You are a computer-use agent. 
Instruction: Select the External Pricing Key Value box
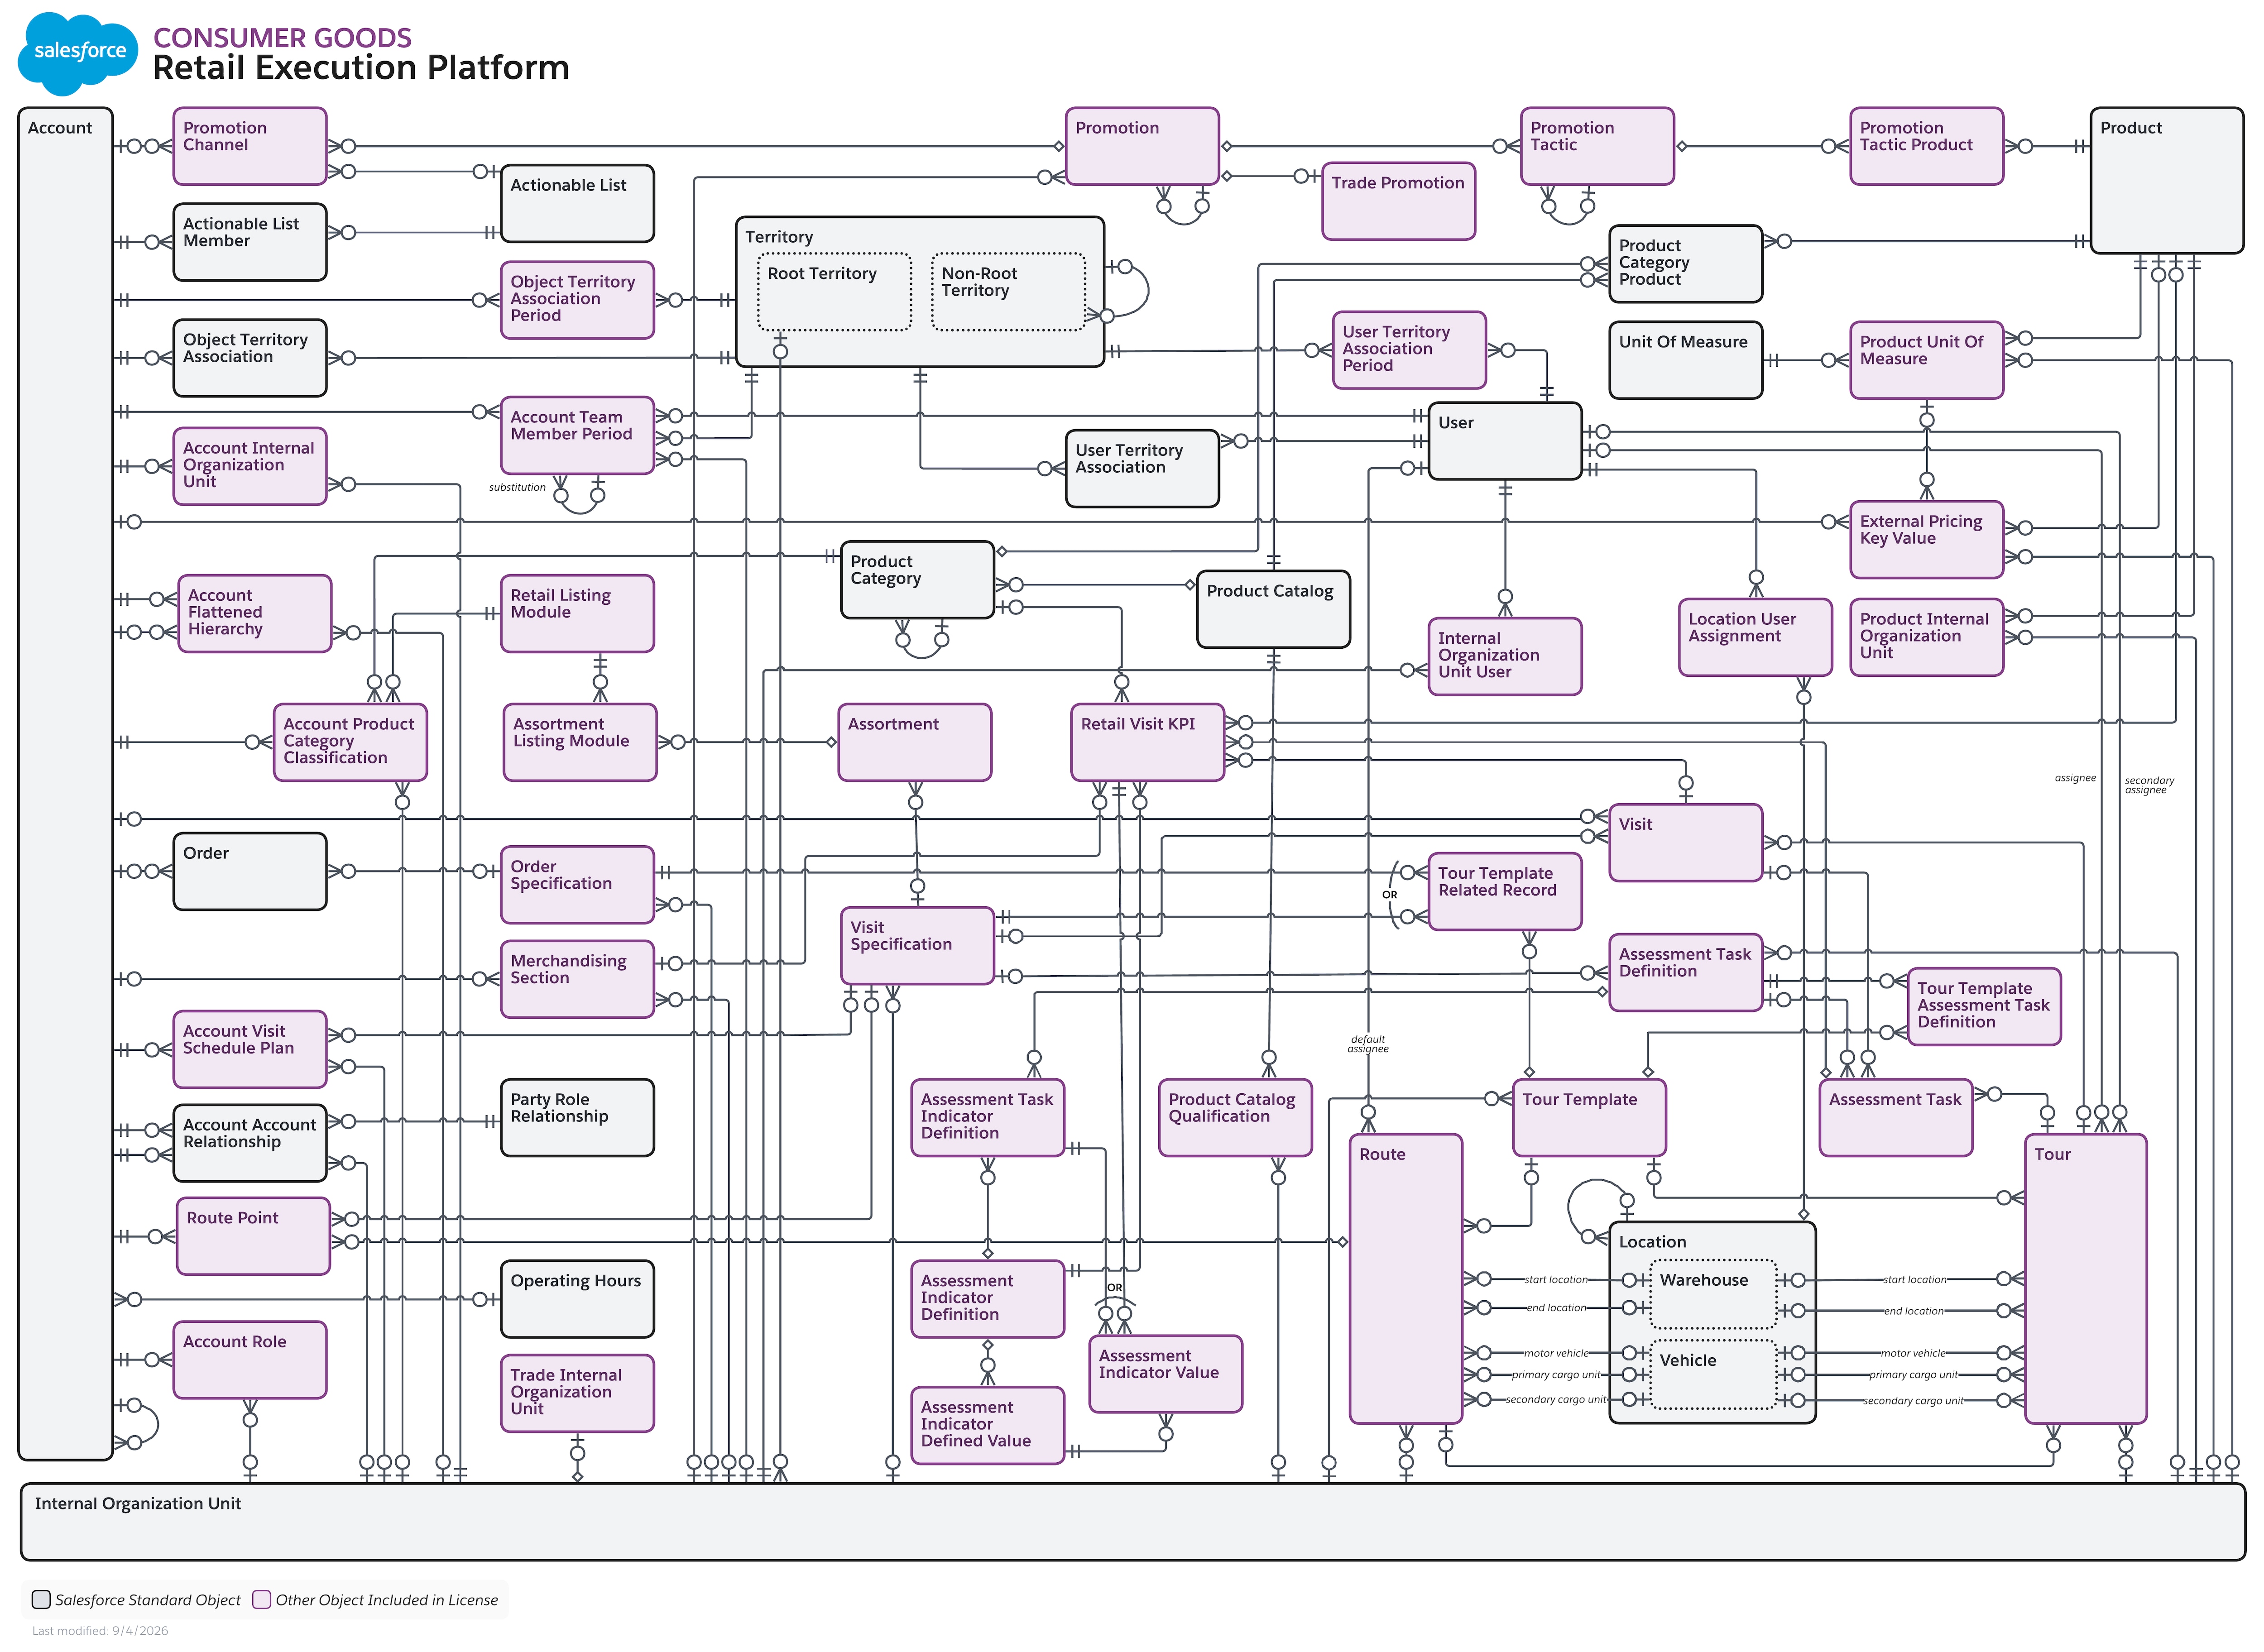(1926, 540)
